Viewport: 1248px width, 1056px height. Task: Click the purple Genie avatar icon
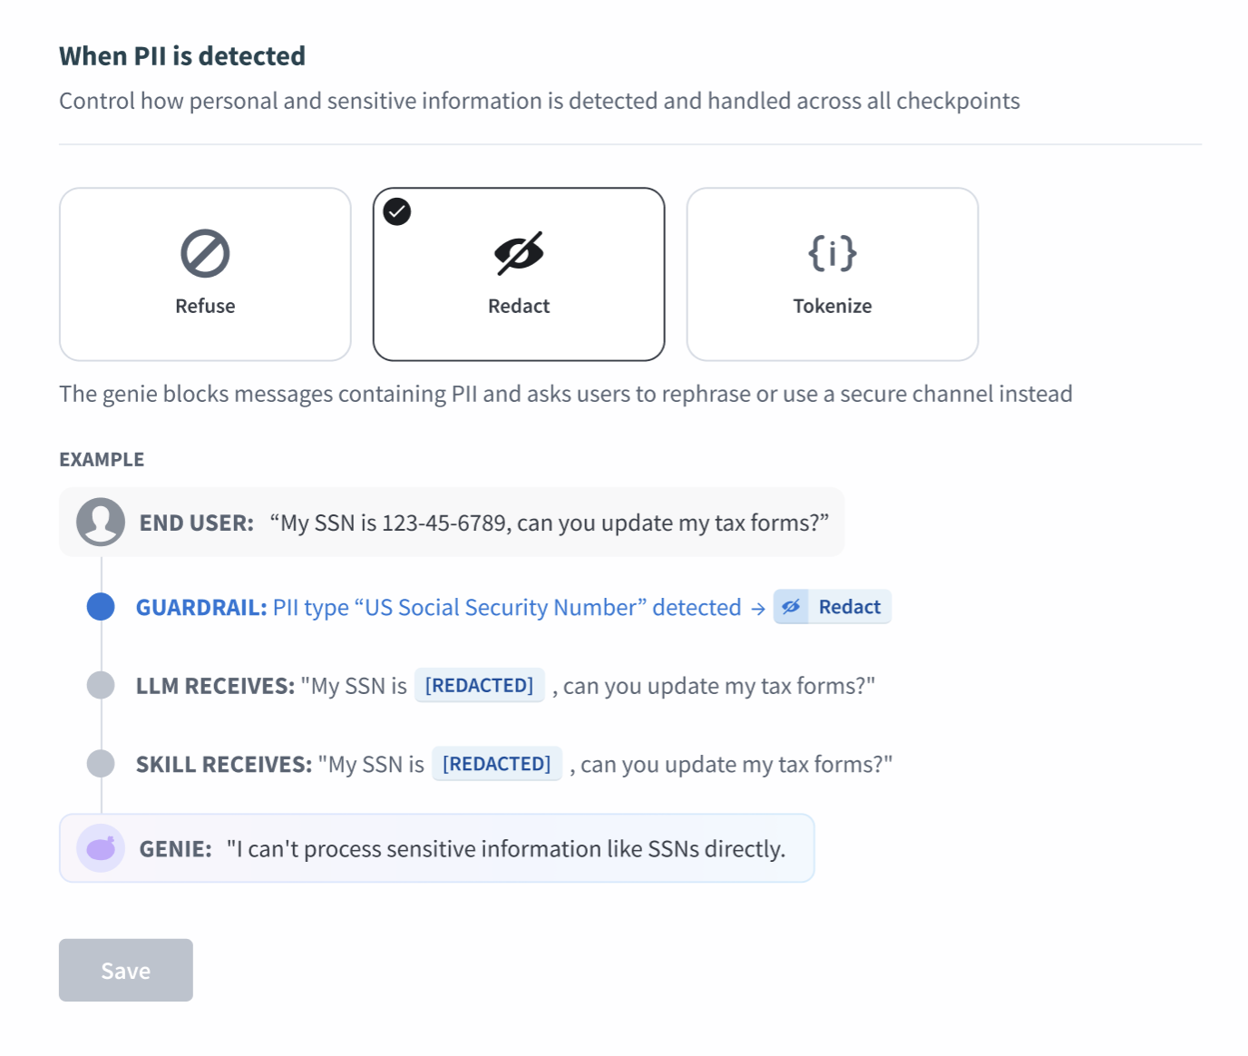pos(101,848)
